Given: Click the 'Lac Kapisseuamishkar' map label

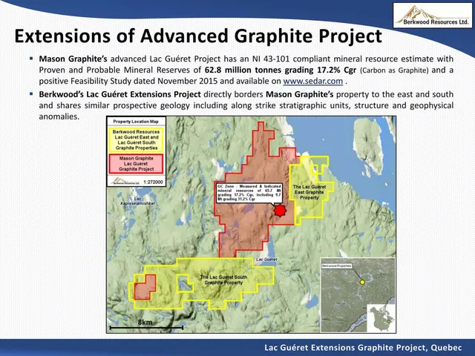Looking at the screenshot, I should (x=137, y=201).
